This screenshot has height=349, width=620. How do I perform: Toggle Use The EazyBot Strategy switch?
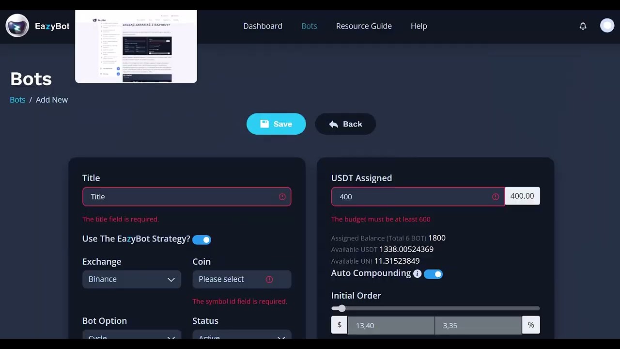click(201, 239)
